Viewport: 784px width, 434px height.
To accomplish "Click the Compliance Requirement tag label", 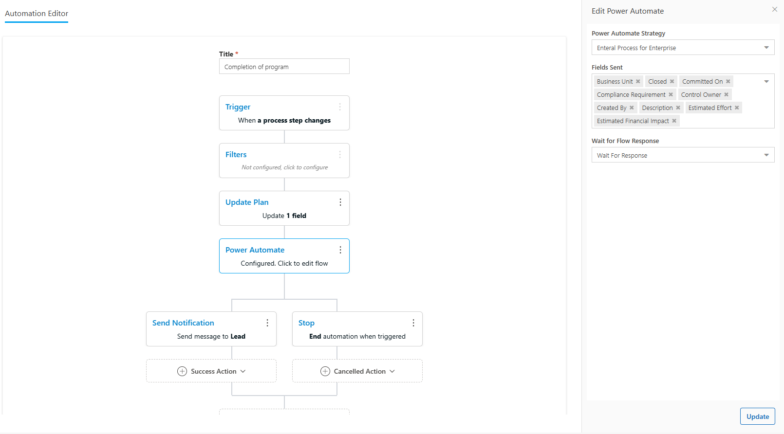I will 631,94.
